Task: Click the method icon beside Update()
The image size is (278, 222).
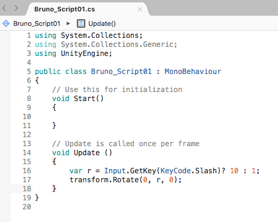Action: [81, 23]
